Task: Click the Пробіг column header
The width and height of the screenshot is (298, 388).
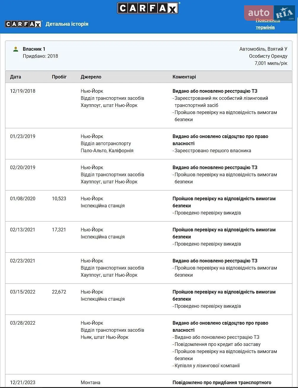Action: (x=59, y=77)
